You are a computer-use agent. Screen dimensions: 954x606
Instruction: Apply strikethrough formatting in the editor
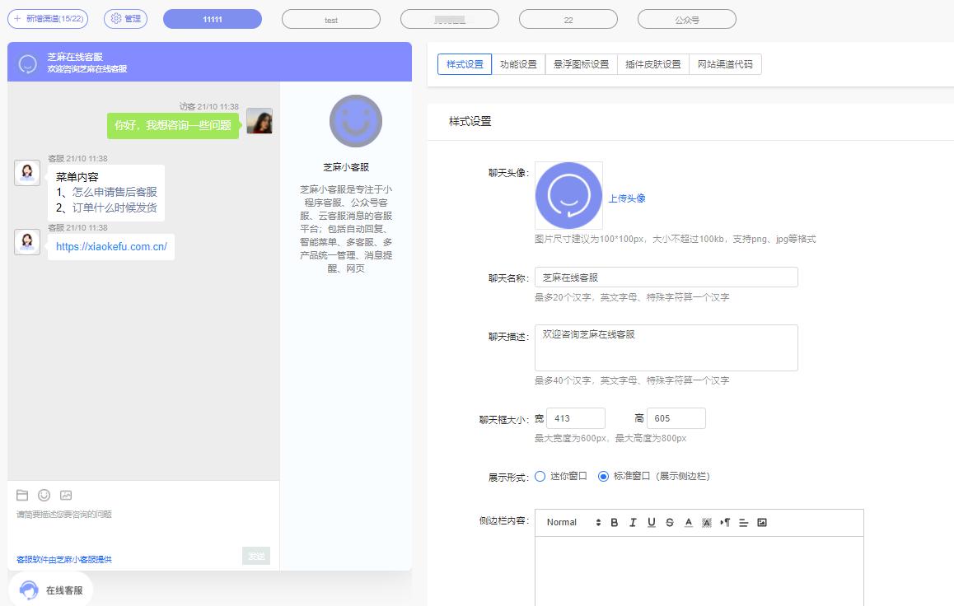coord(669,522)
